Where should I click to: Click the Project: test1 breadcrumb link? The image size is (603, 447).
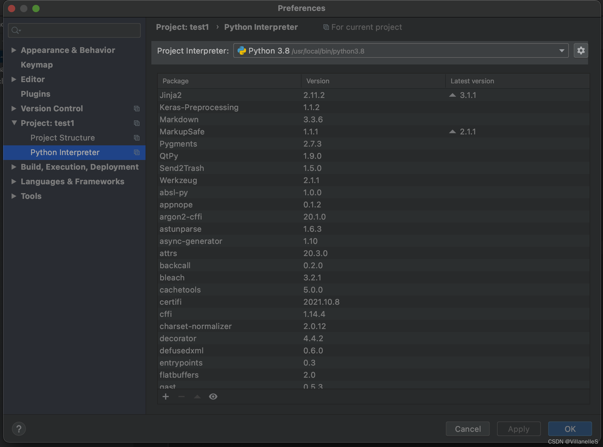[x=182, y=27]
